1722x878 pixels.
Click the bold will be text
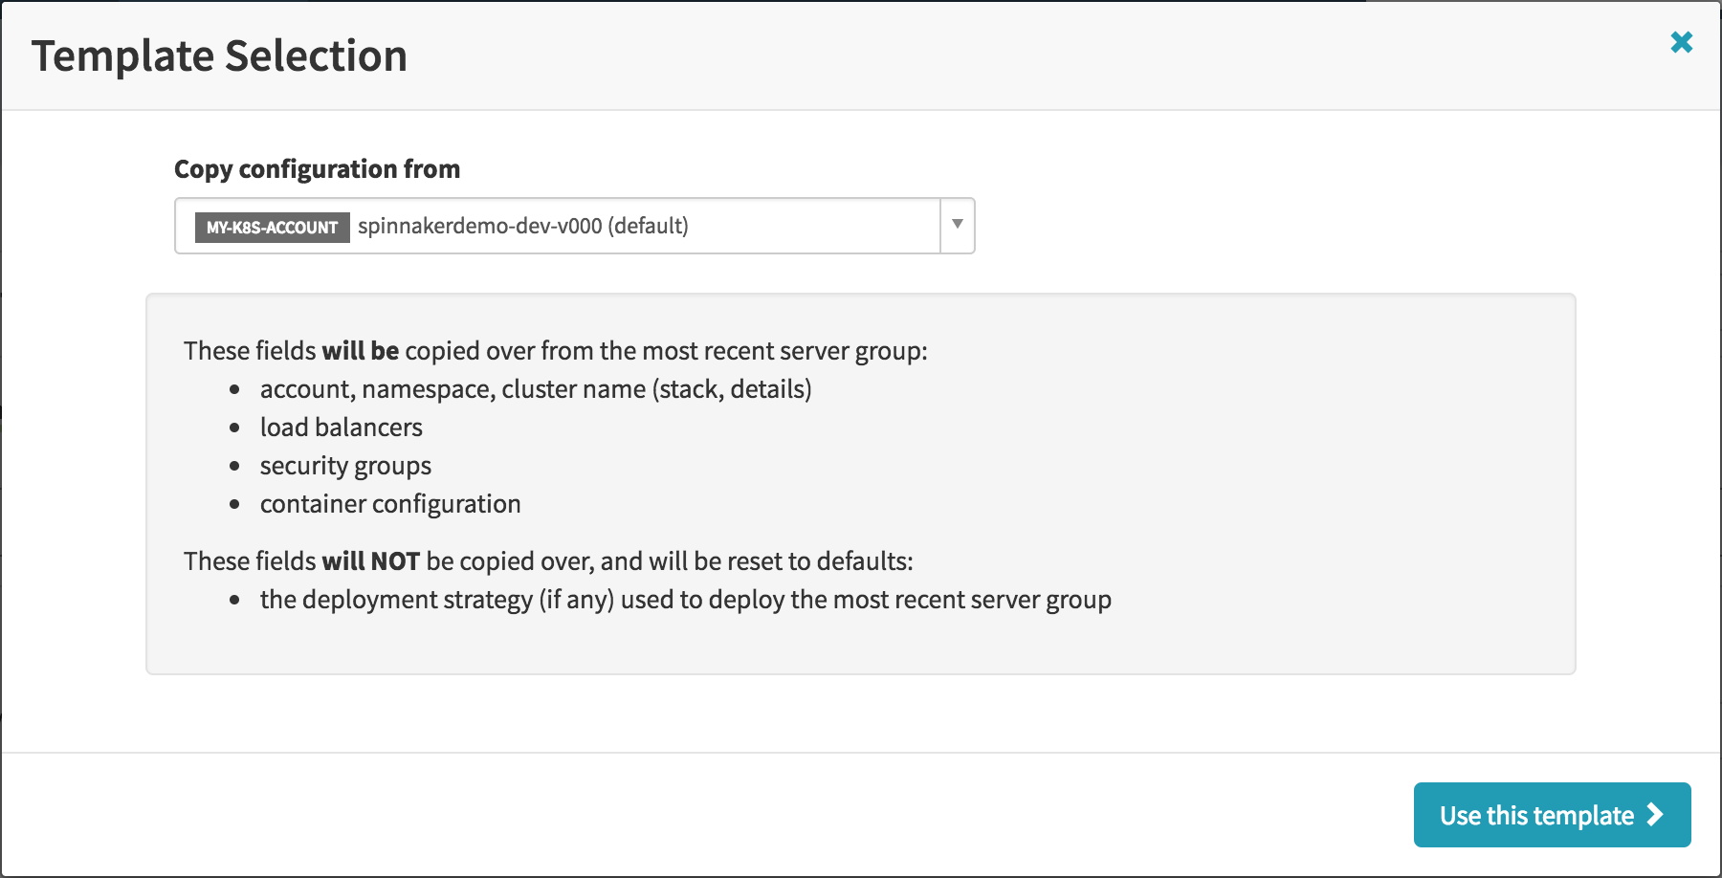(360, 351)
